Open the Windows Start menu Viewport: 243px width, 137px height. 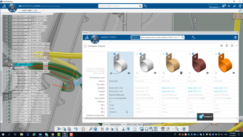click(x=3, y=134)
